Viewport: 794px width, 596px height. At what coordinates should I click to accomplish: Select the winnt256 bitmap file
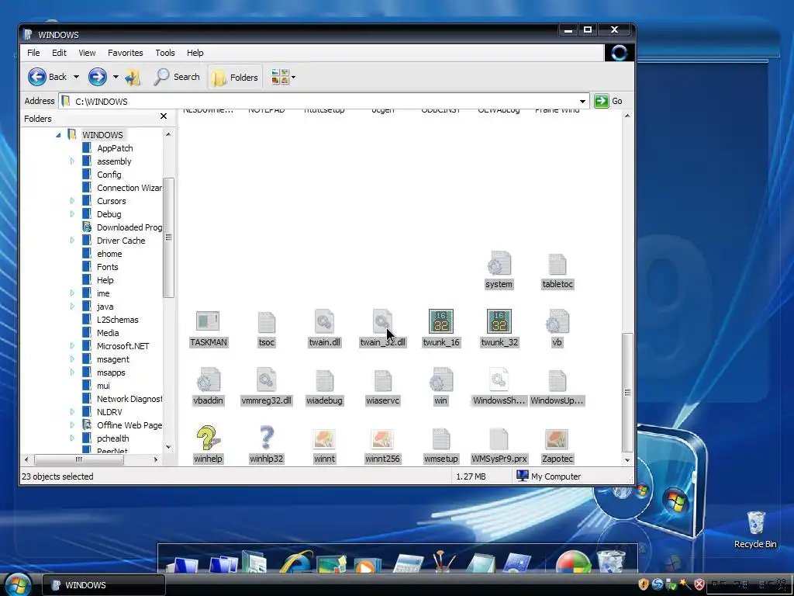pos(382,439)
